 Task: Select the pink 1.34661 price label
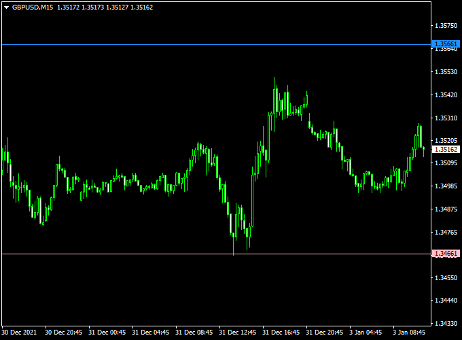coord(446,254)
